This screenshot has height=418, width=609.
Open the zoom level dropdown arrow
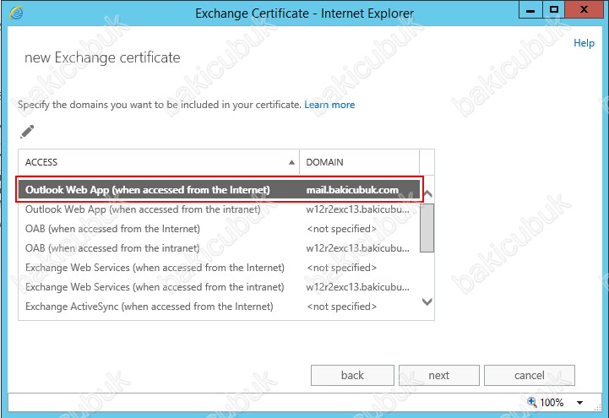coord(580,403)
